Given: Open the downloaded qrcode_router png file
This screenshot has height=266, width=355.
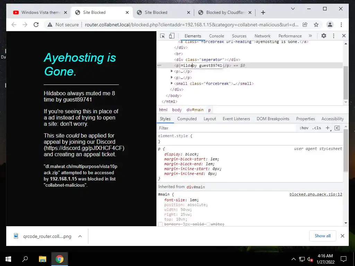Looking at the screenshot, I should tap(43, 236).
